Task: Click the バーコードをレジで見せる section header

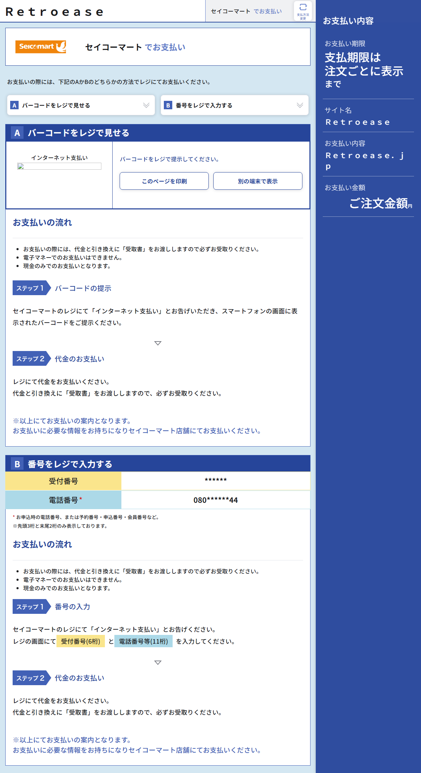Action: coord(158,133)
